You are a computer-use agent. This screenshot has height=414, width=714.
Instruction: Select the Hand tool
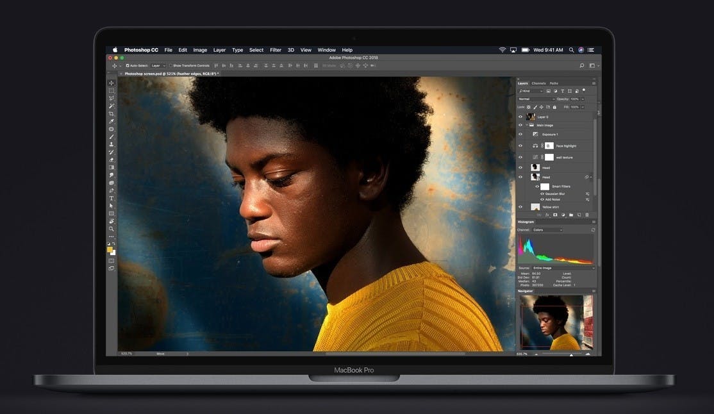[x=112, y=221]
